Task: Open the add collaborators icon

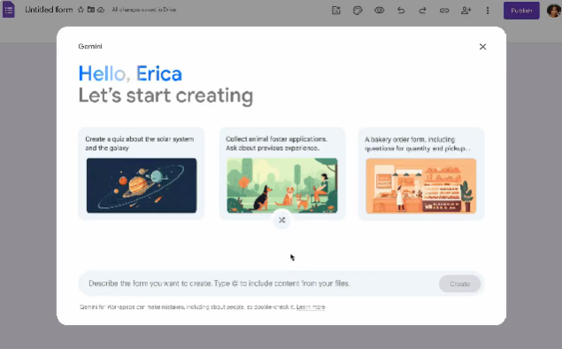Action: [x=466, y=11]
